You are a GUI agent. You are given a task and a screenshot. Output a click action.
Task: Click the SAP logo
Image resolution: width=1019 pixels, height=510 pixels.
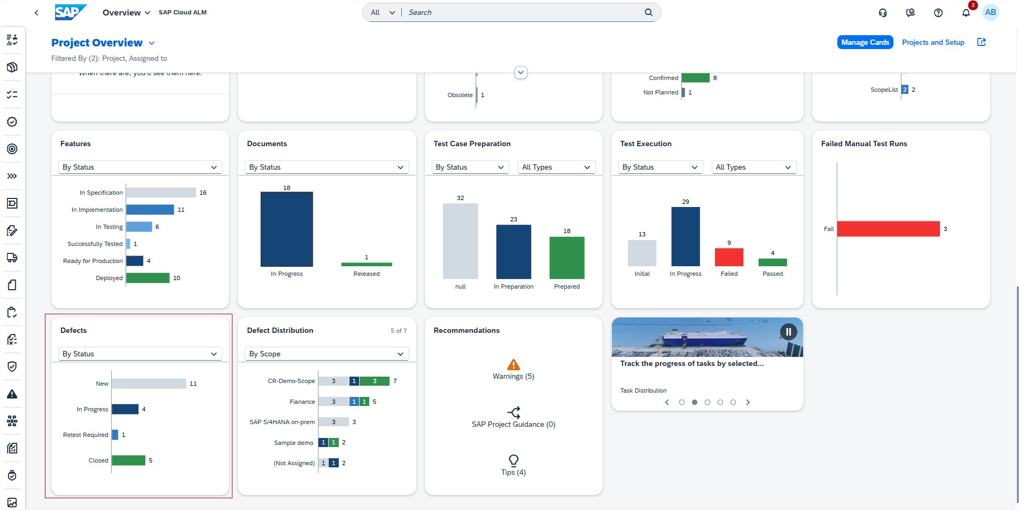[x=70, y=12]
